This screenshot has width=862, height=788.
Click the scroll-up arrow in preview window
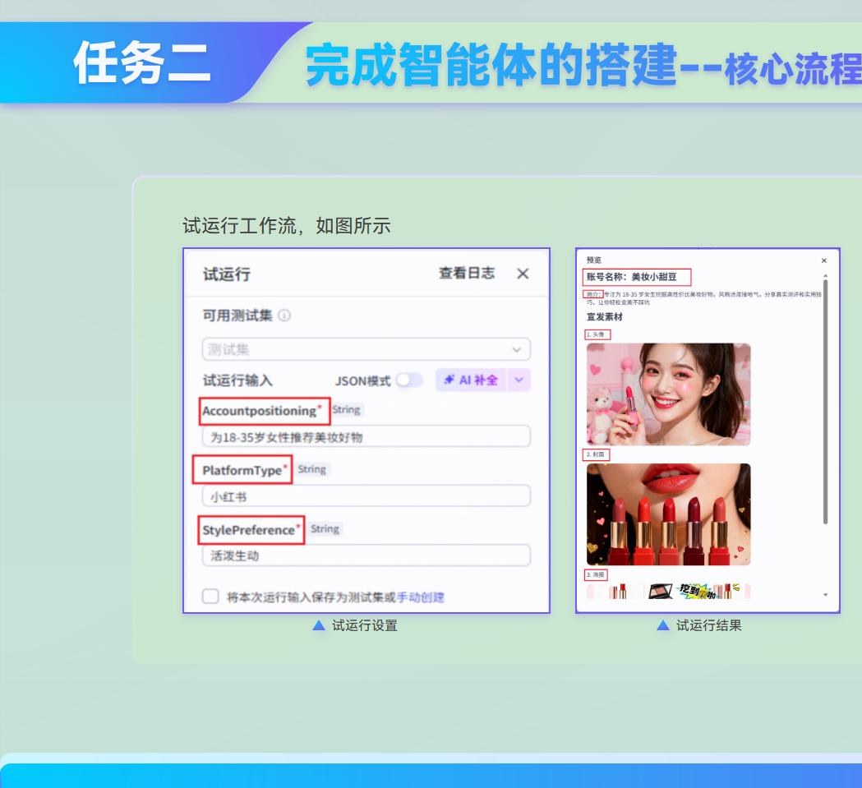825,274
